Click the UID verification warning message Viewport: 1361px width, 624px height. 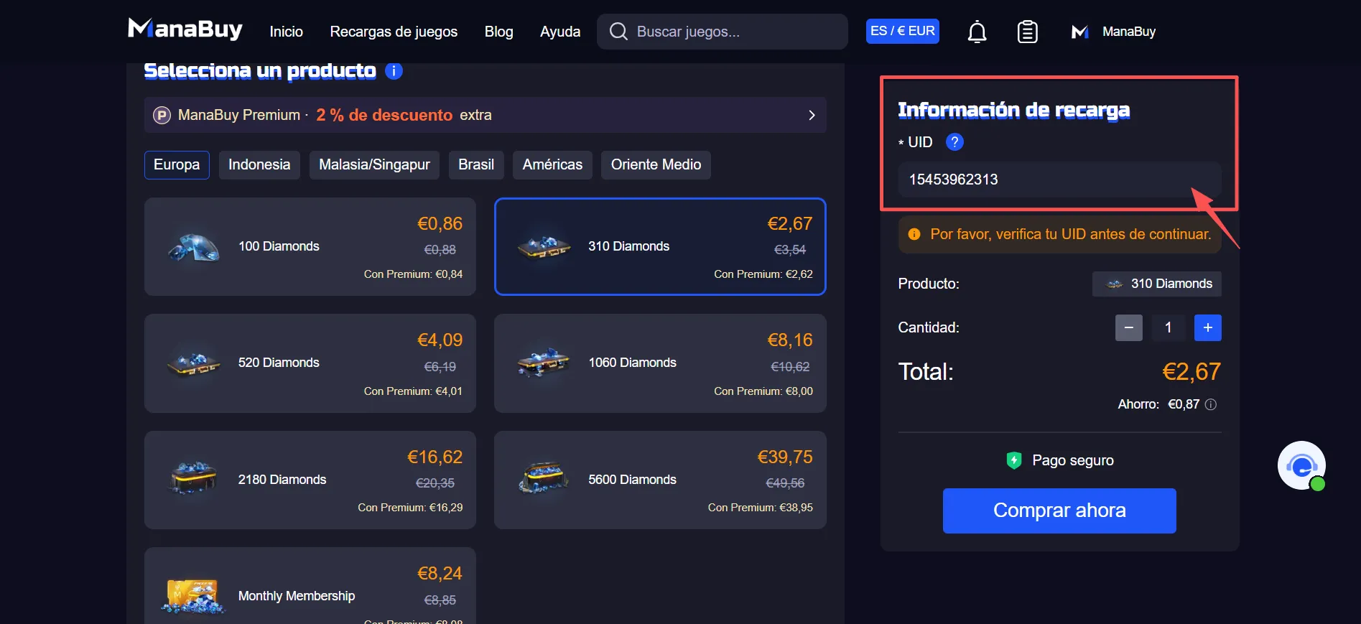(1060, 234)
